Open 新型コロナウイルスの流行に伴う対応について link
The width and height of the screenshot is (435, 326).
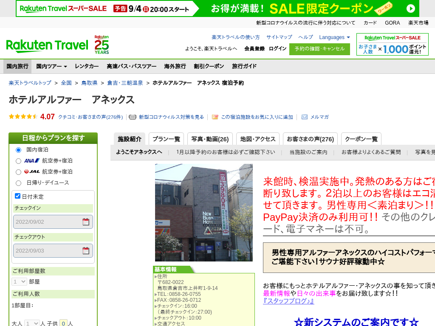[305, 23]
